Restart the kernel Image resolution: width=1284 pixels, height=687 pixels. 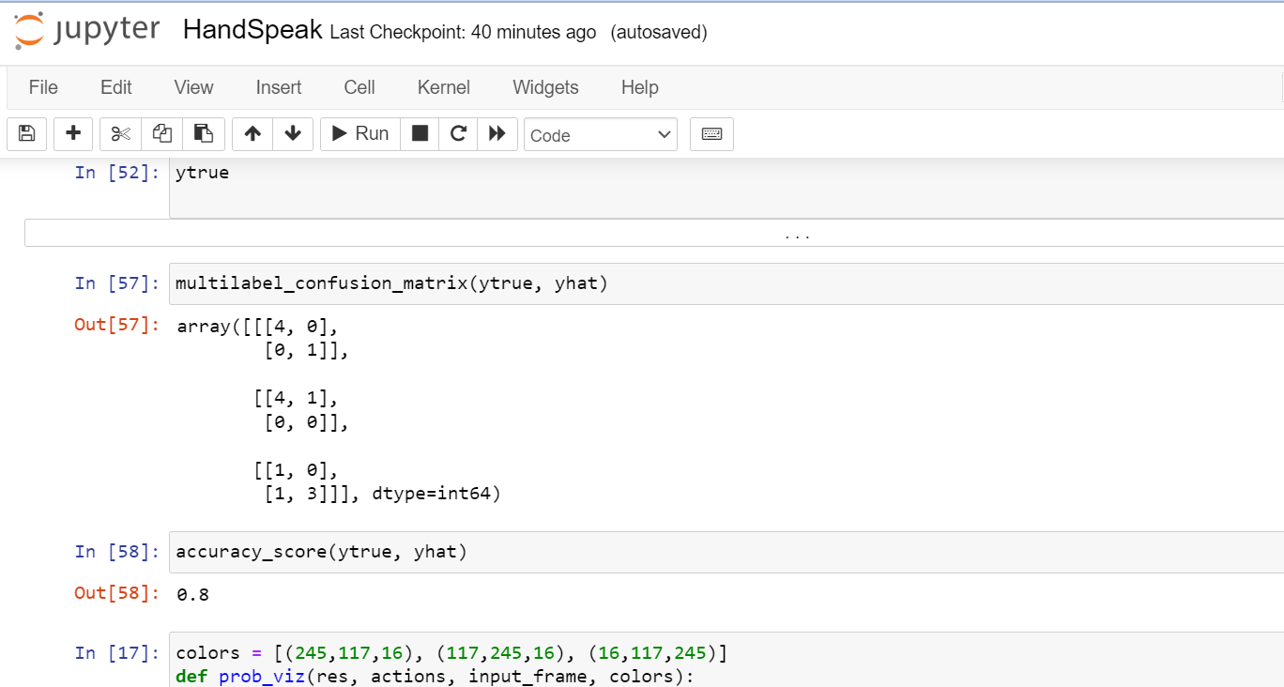[458, 133]
